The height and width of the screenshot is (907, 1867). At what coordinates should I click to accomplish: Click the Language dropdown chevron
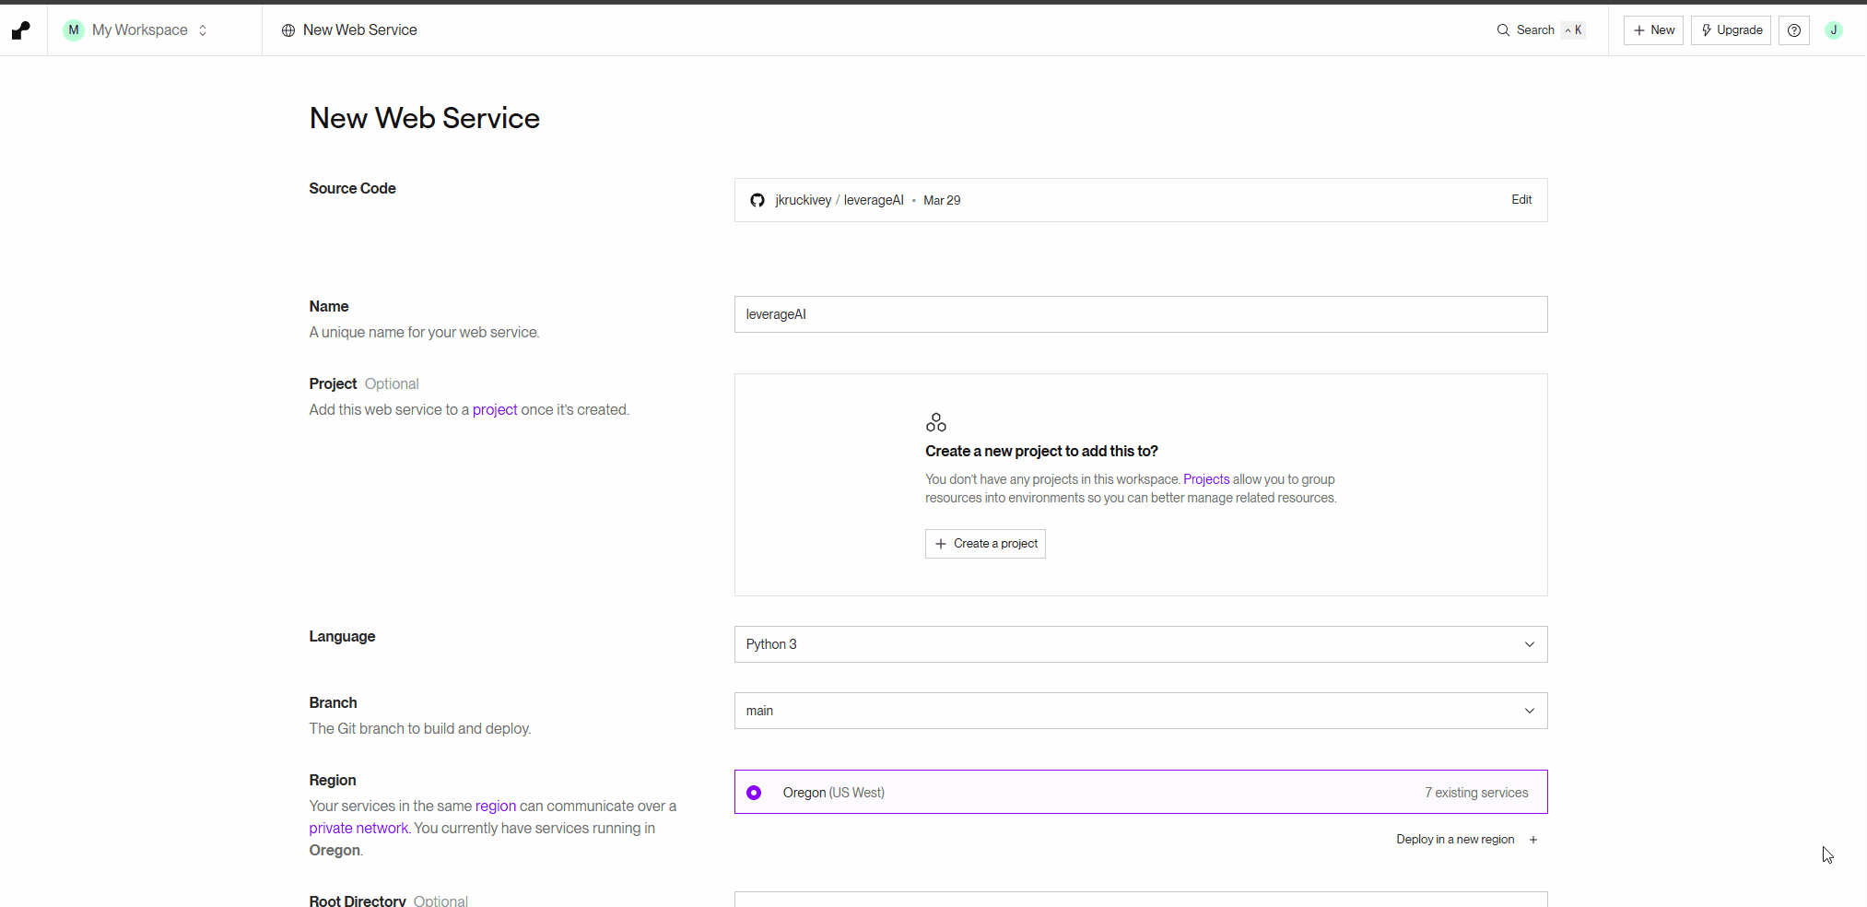click(1530, 644)
